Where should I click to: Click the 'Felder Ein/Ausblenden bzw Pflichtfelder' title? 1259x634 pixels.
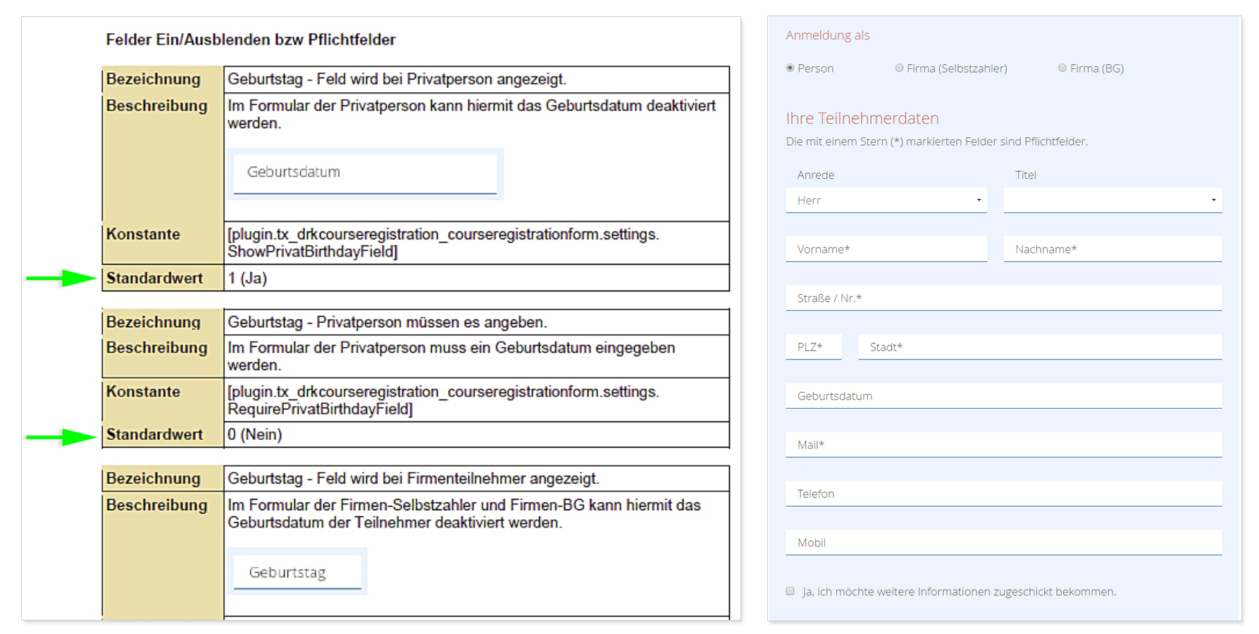pyautogui.click(x=251, y=39)
